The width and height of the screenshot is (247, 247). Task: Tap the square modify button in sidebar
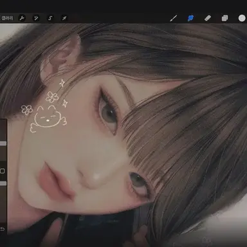pos(3,171)
